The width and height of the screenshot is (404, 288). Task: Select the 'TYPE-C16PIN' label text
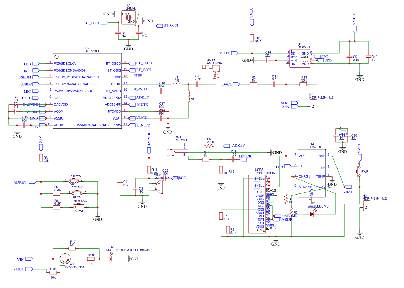(x=265, y=173)
